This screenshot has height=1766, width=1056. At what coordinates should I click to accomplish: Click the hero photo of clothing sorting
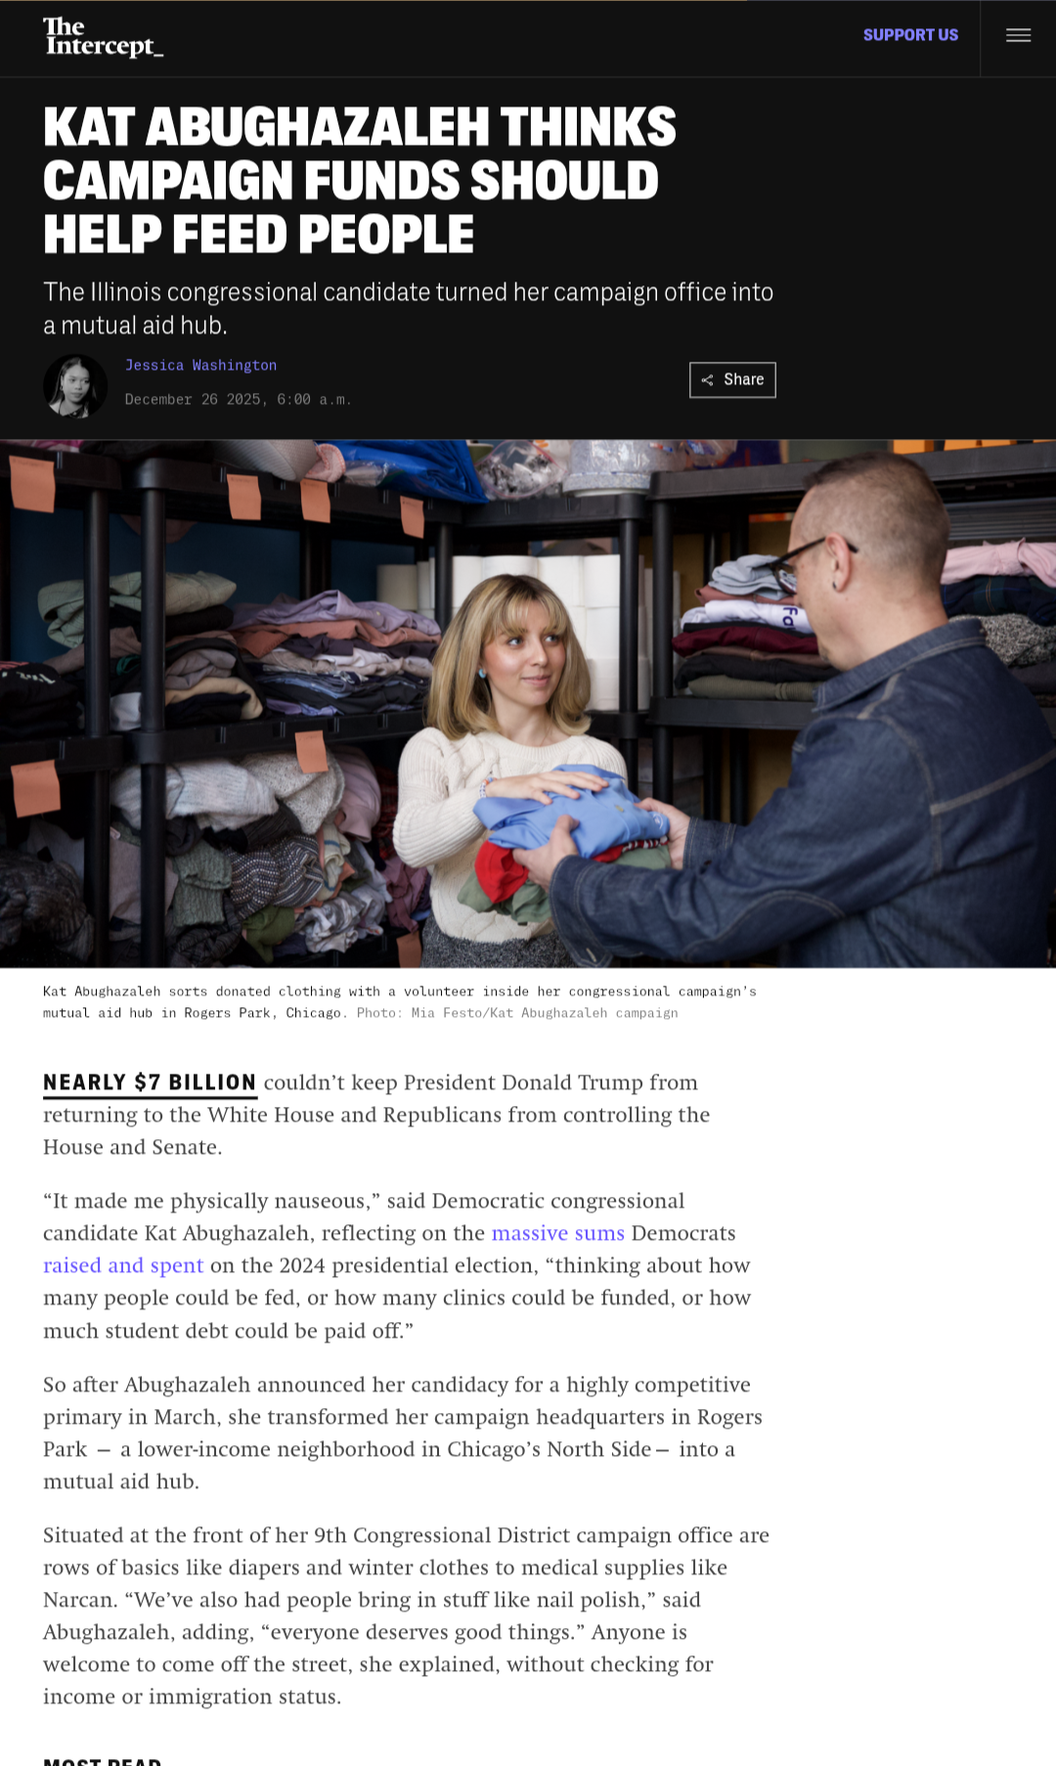click(528, 703)
